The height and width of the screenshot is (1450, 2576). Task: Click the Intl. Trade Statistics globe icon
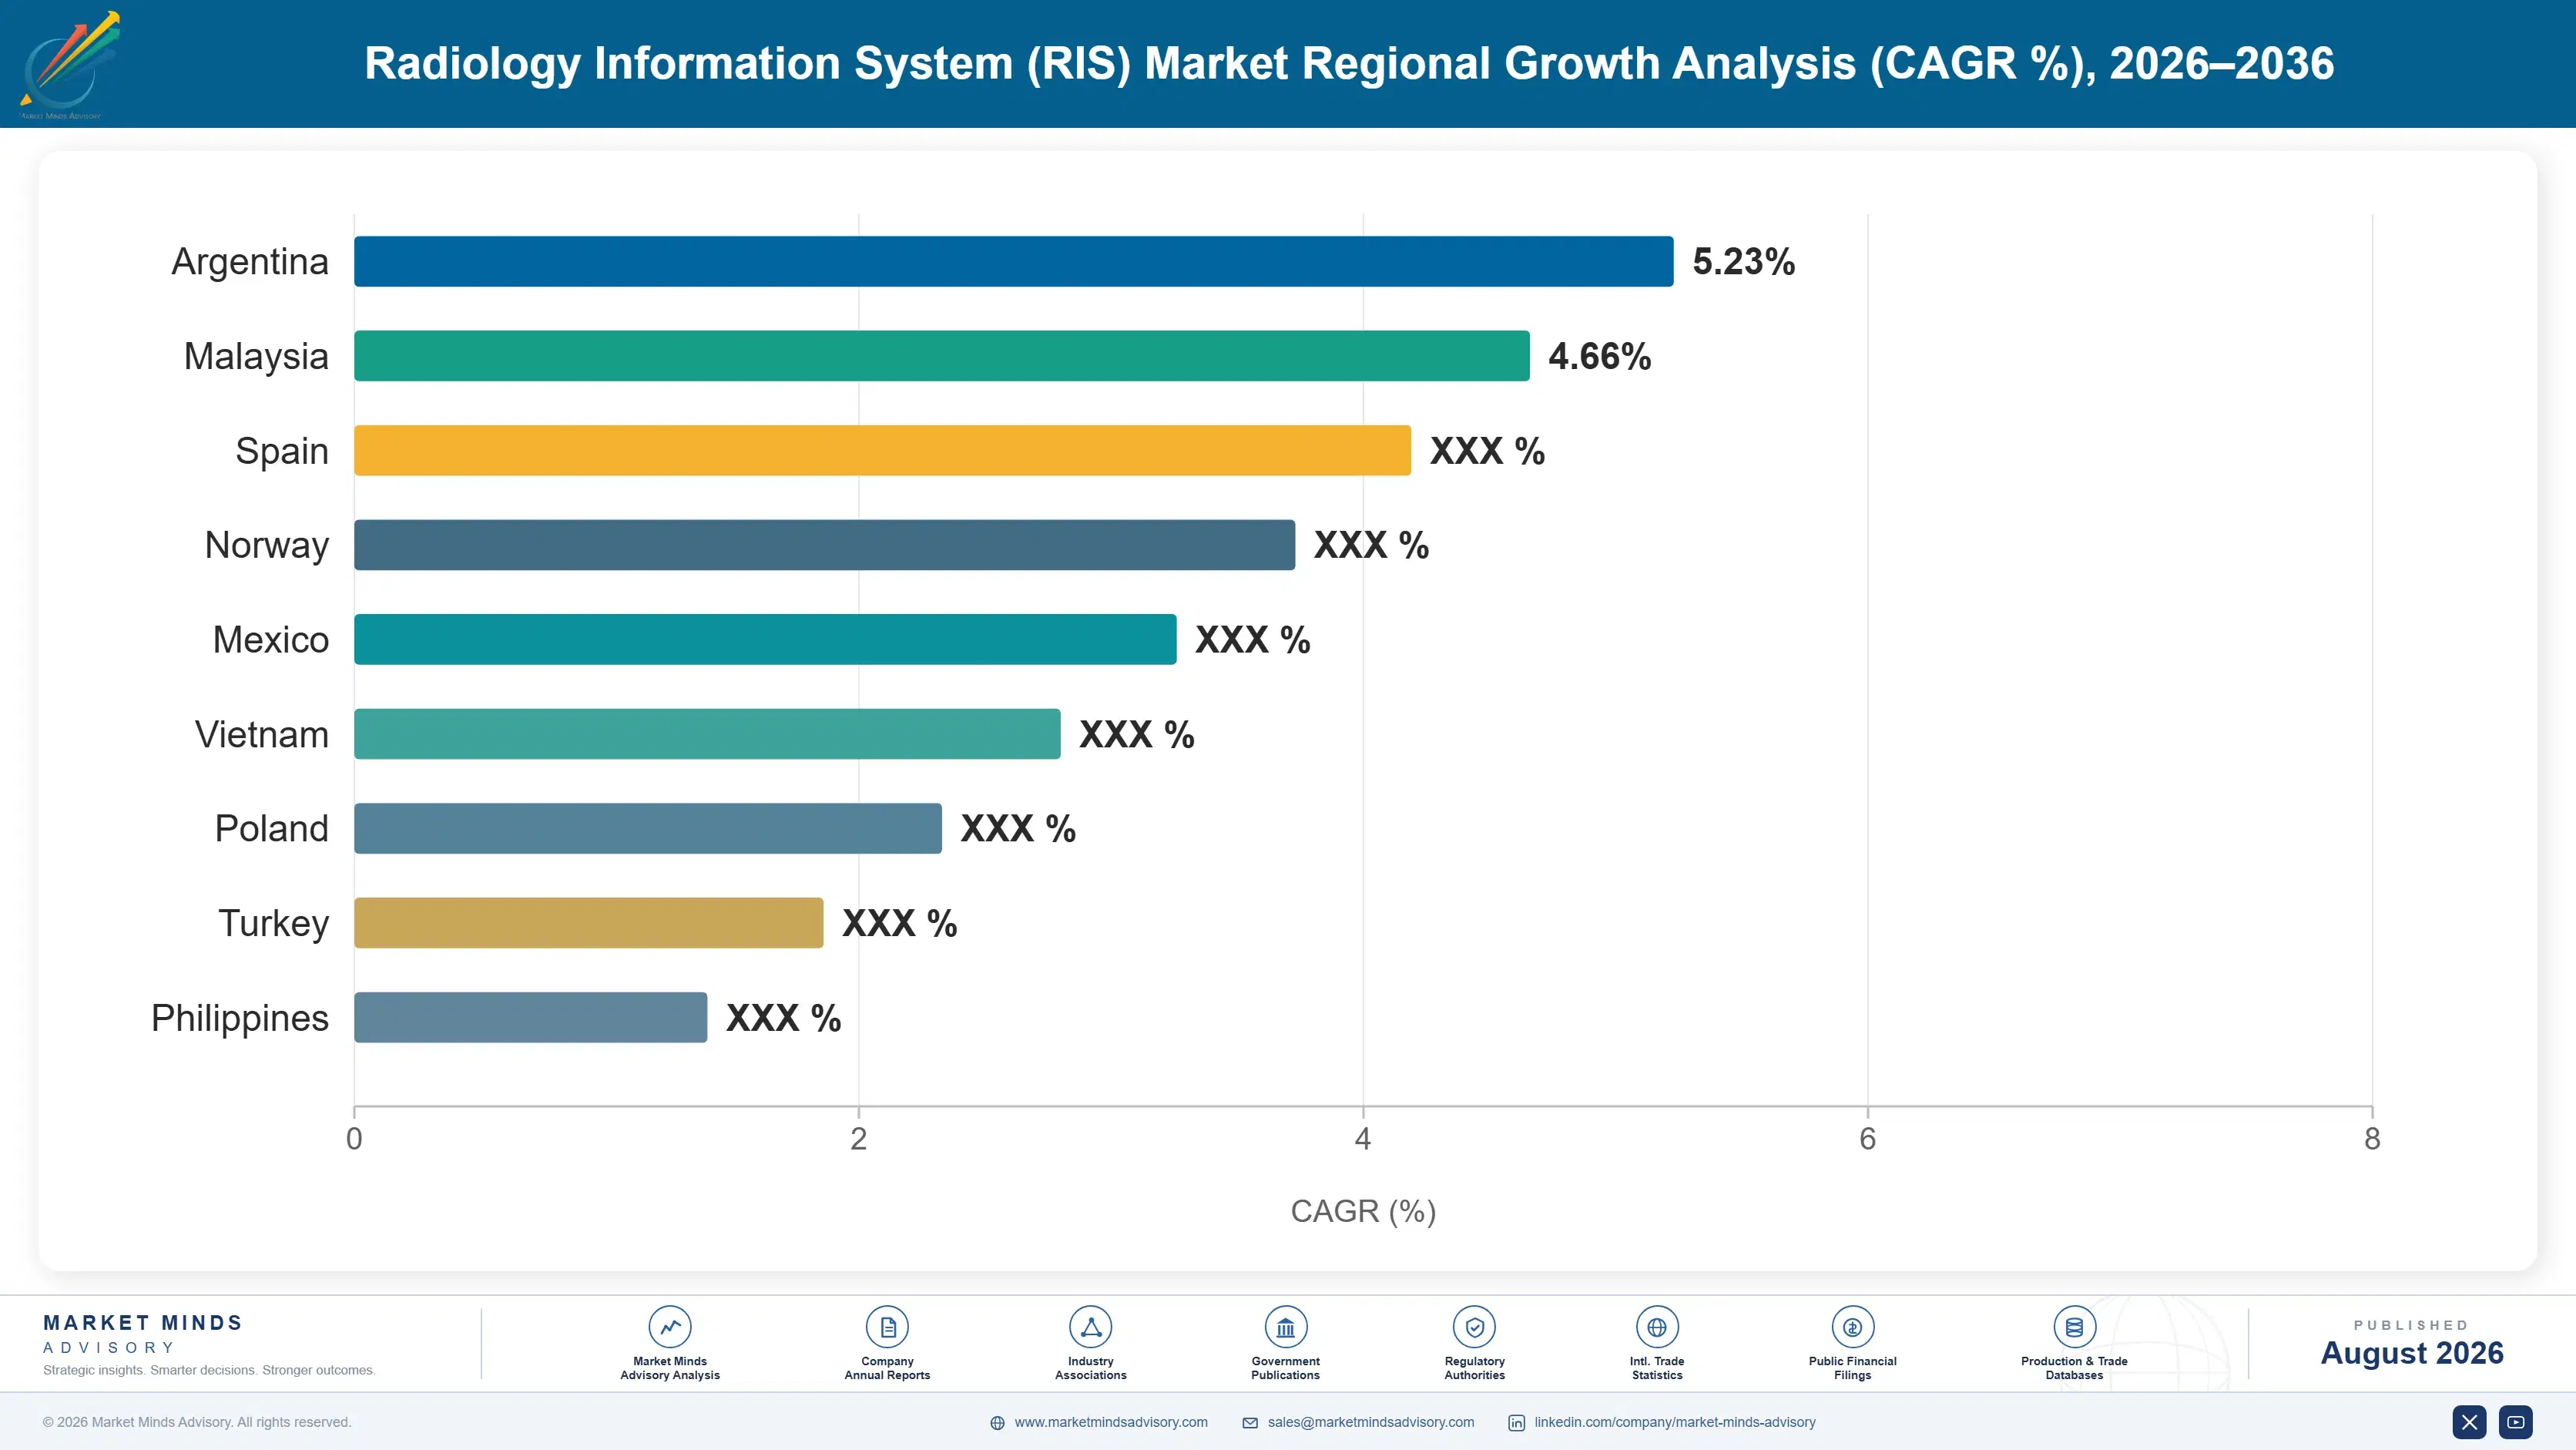pyautogui.click(x=1657, y=1327)
